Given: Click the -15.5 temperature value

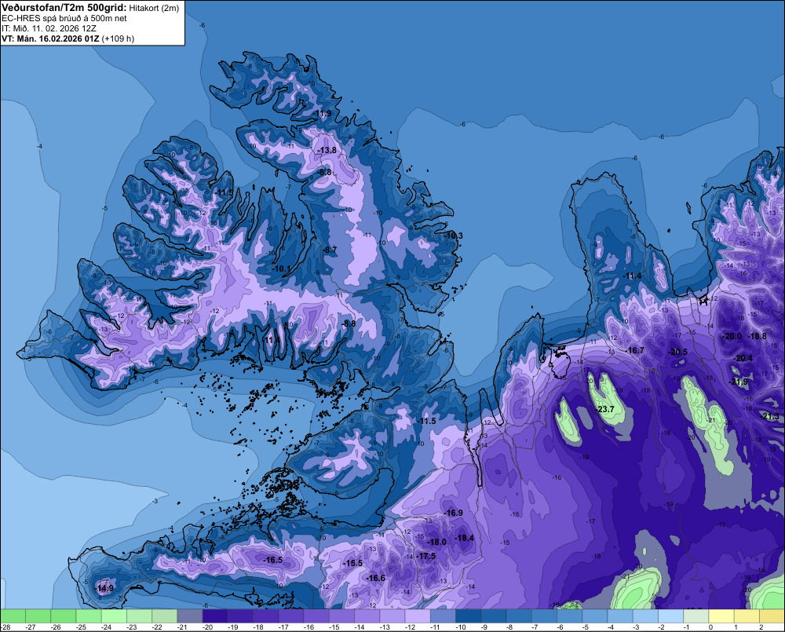Looking at the screenshot, I should tap(352, 563).
